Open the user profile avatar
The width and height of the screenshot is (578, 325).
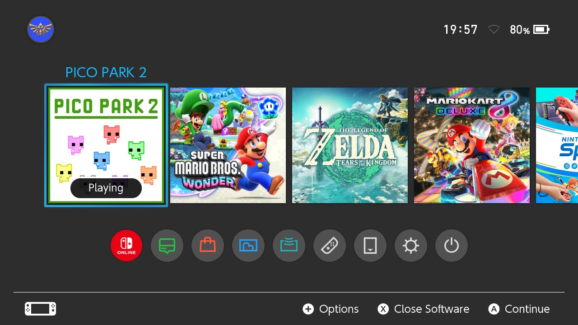coord(41,30)
